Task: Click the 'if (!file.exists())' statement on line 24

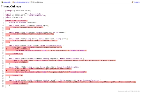Action: click(x=21, y=49)
